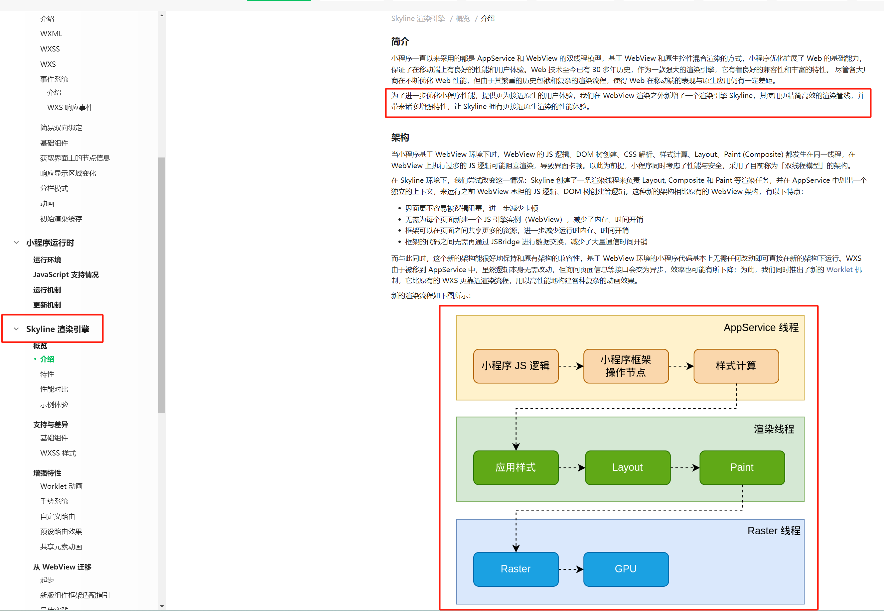Viewport: 884px width, 611px height.
Task: Open 简易双向绑定 page
Action: pos(61,128)
